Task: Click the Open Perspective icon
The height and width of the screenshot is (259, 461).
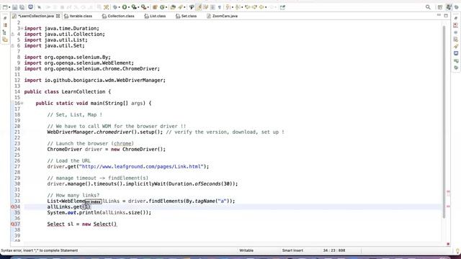Action: click(440, 7)
